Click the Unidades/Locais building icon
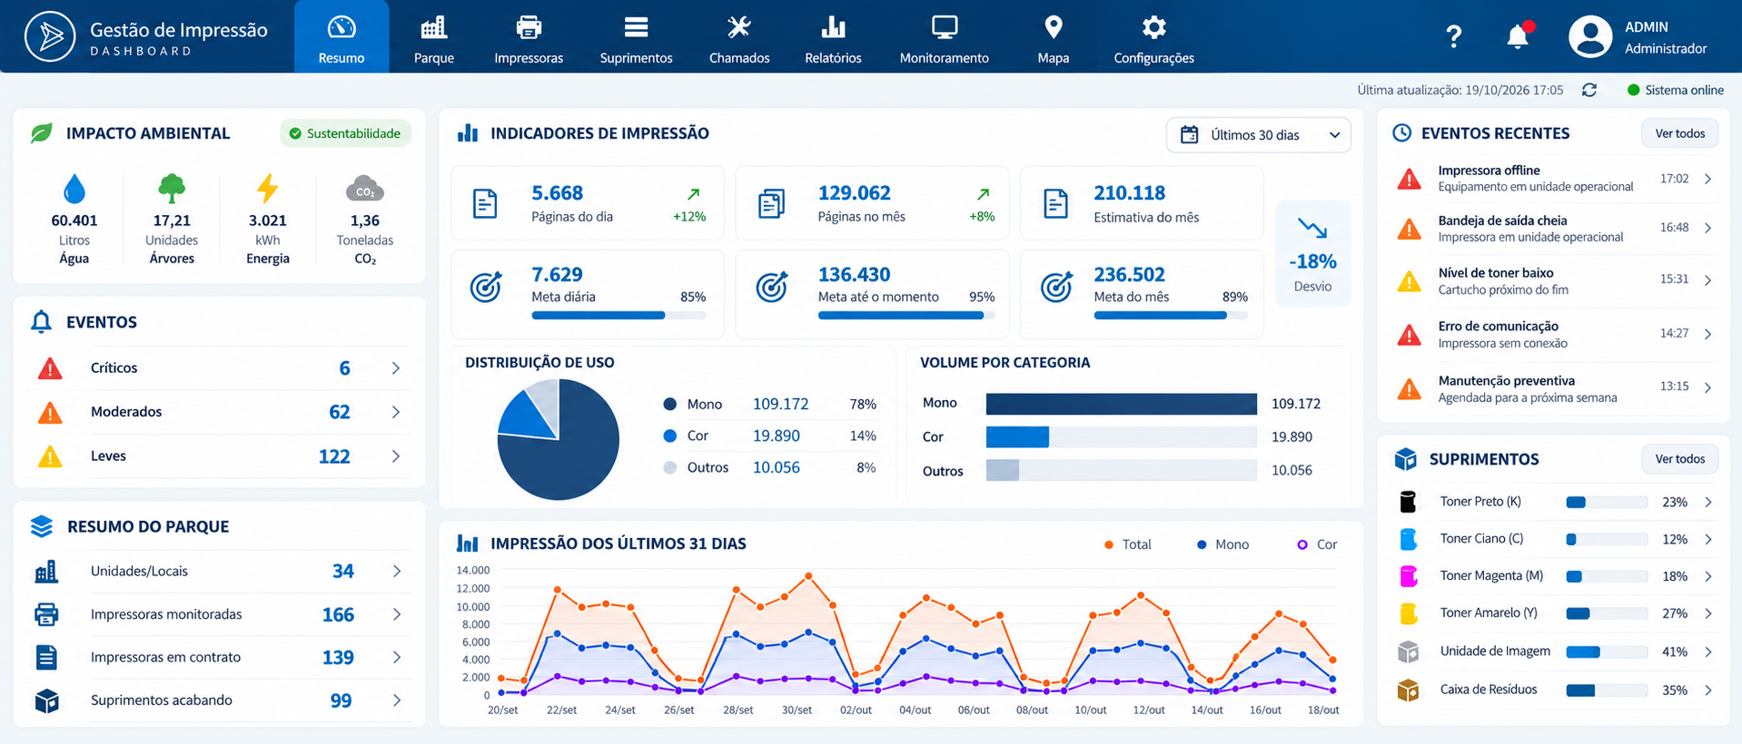Image resolution: width=1742 pixels, height=744 pixels. click(46, 571)
